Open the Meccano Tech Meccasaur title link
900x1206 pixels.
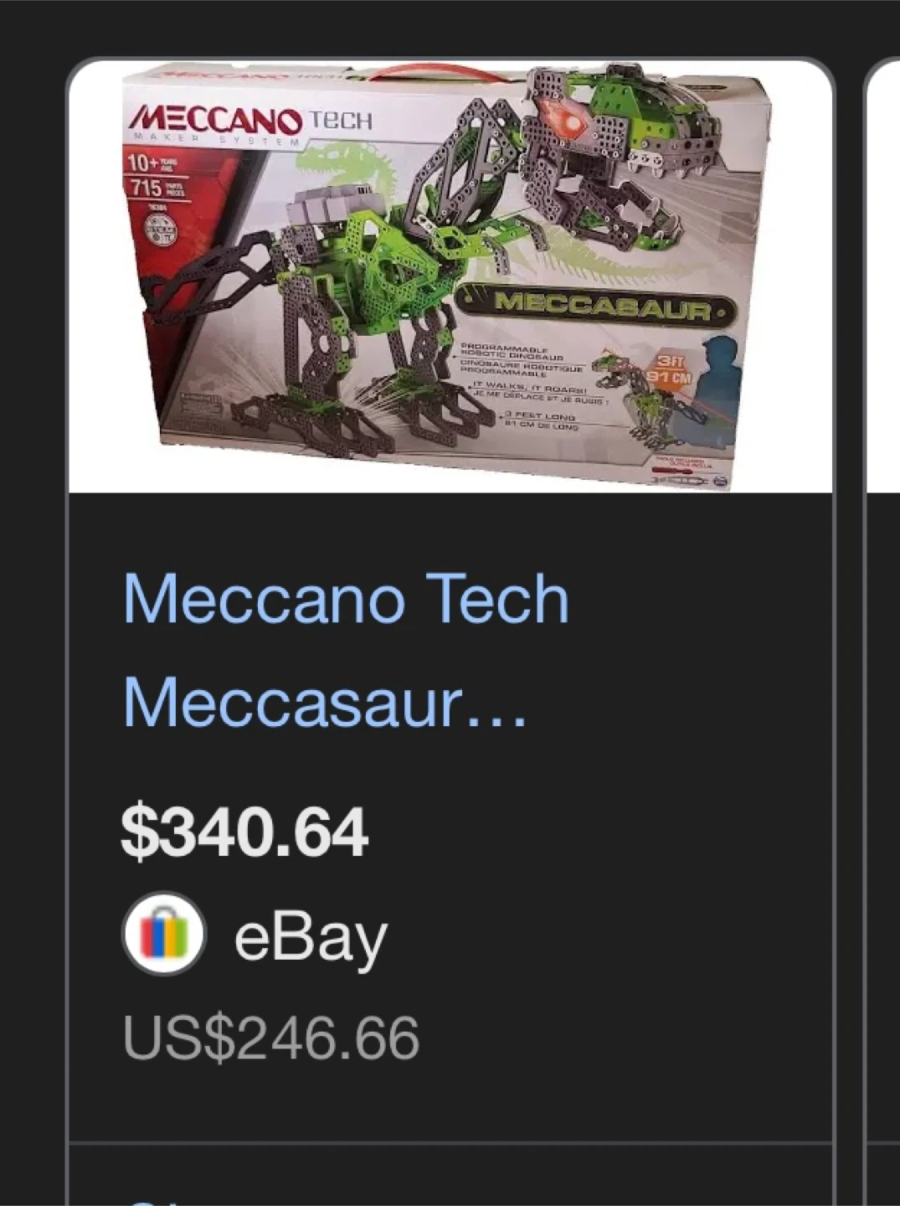point(346,651)
